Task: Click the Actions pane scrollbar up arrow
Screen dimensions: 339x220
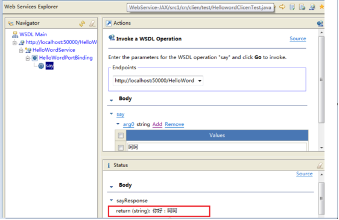Action: point(322,33)
